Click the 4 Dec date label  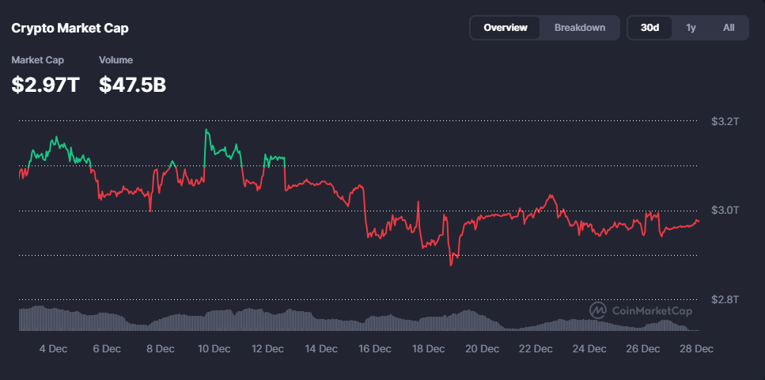point(53,348)
